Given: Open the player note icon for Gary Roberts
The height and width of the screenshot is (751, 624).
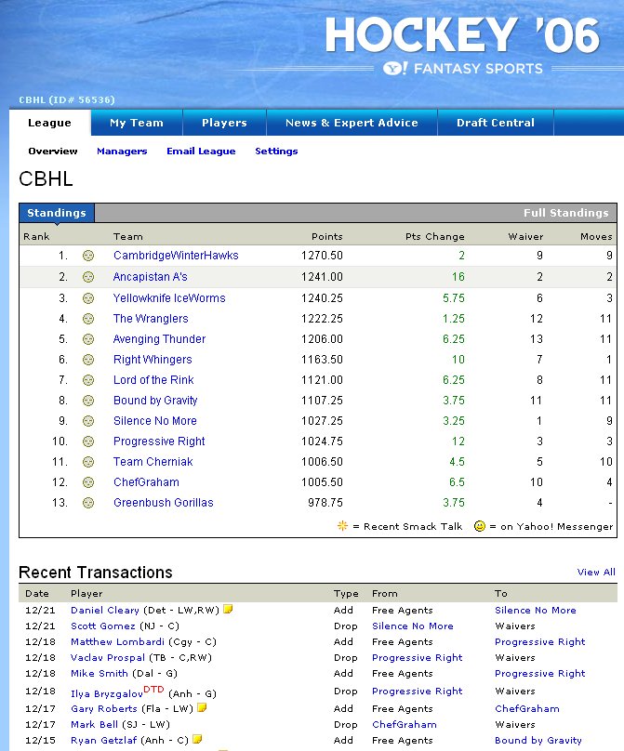Looking at the screenshot, I should (x=202, y=707).
